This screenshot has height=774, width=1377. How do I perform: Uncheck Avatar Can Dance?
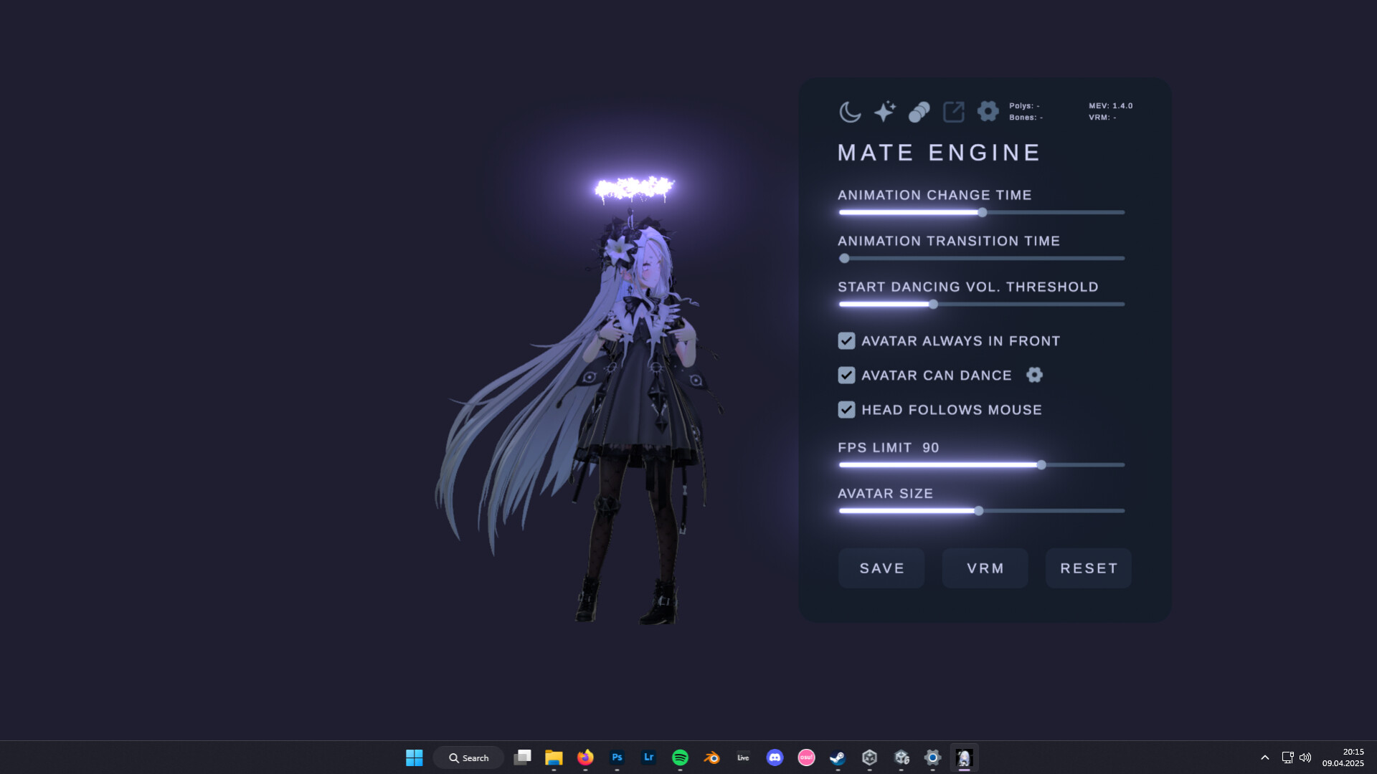[846, 375]
